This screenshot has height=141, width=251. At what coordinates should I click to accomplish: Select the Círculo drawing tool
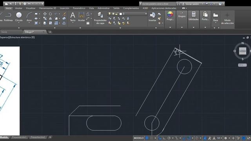[19, 17]
